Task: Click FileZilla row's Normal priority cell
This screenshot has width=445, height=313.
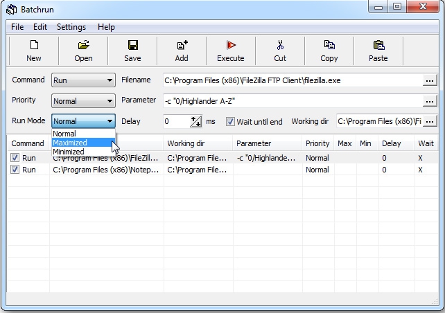Action: [x=317, y=158]
